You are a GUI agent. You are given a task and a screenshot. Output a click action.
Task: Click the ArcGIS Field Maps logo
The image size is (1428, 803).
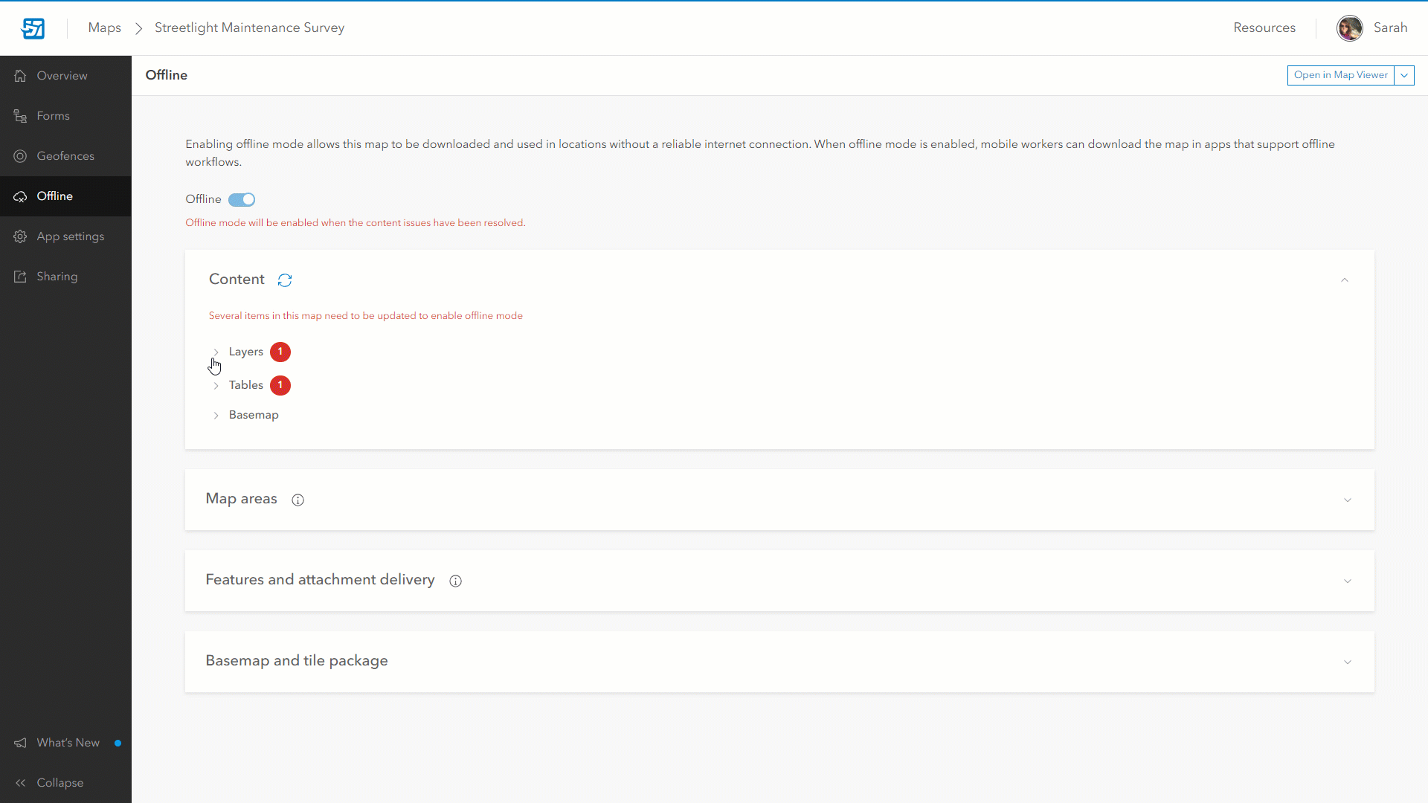tap(33, 28)
